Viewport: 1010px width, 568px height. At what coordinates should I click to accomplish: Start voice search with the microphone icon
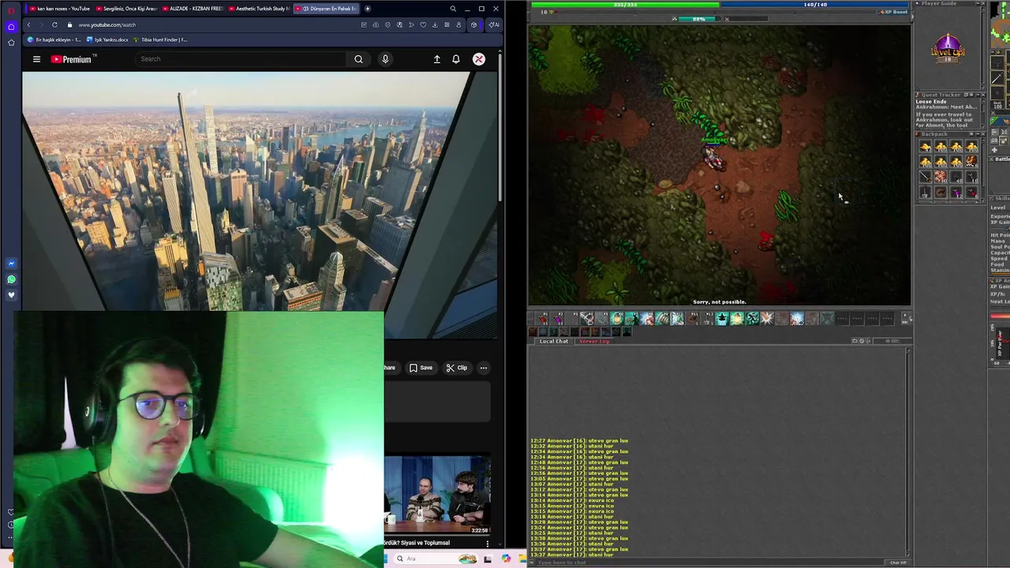pyautogui.click(x=385, y=59)
